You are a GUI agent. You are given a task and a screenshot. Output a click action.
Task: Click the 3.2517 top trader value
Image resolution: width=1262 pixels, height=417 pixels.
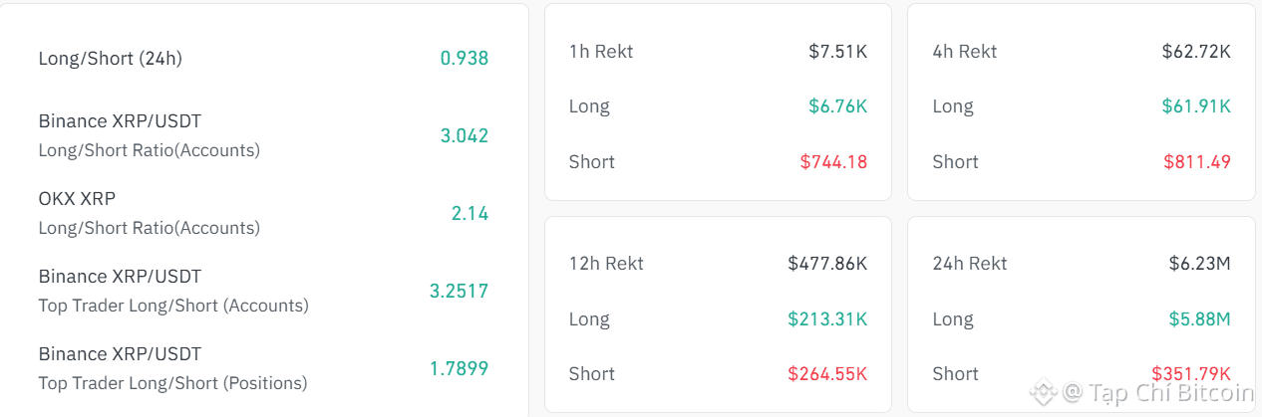[x=459, y=292]
